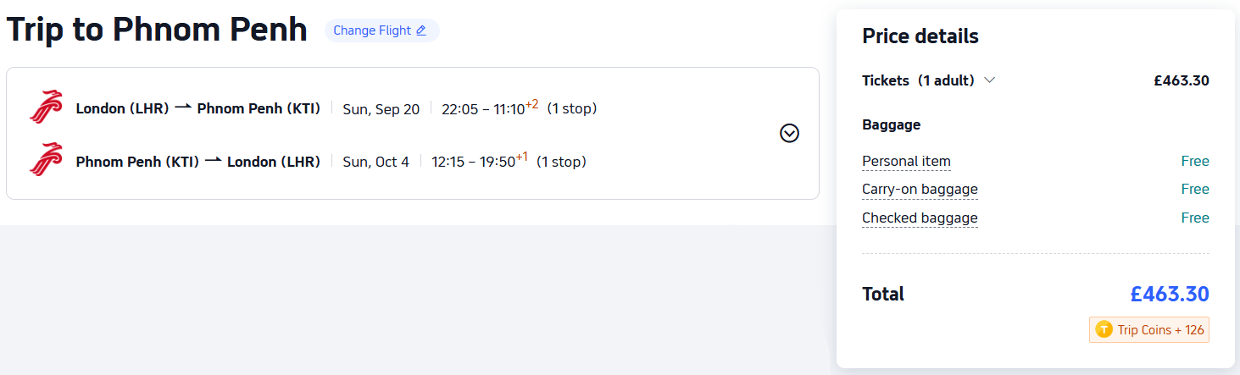Click the London to Phnom Penh outbound route

[197, 108]
